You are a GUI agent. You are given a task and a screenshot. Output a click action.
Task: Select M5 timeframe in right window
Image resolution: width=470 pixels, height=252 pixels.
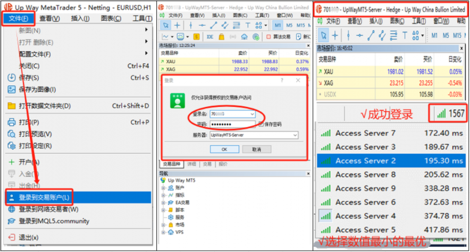pos(445,35)
